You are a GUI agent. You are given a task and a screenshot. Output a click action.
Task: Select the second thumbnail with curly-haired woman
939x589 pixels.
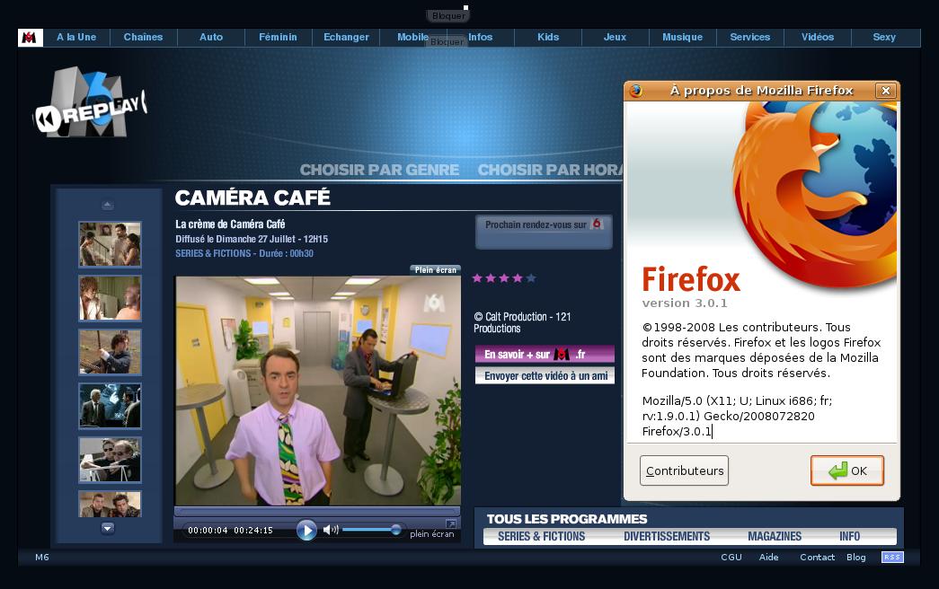(x=111, y=298)
